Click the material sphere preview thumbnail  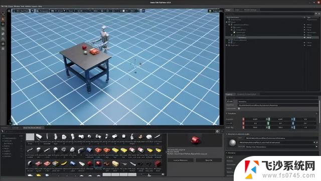(x=232, y=142)
